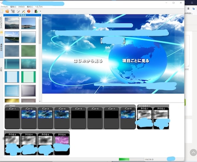Open settings via the crossed tools icon
This screenshot has width=197, height=162.
coord(24,11)
